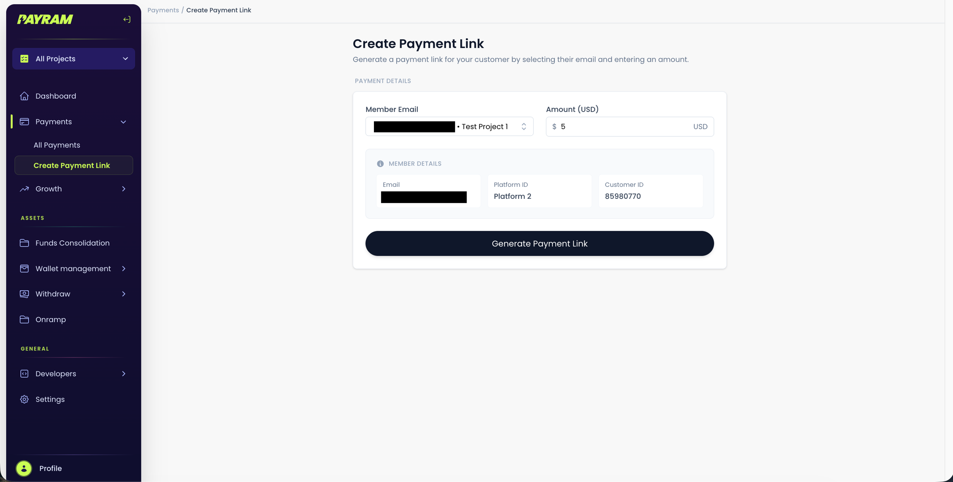This screenshot has height=482, width=953.
Task: Click the Profile avatar icon
Action: 24,468
